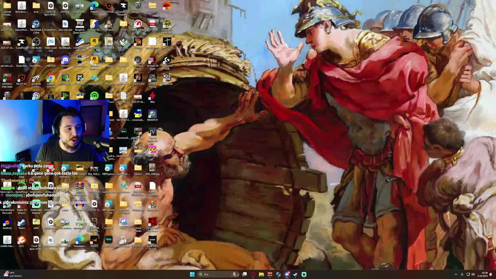Open the Mortal Sin desktop shortcut
Screen dimensions: 496x279
[152, 206]
